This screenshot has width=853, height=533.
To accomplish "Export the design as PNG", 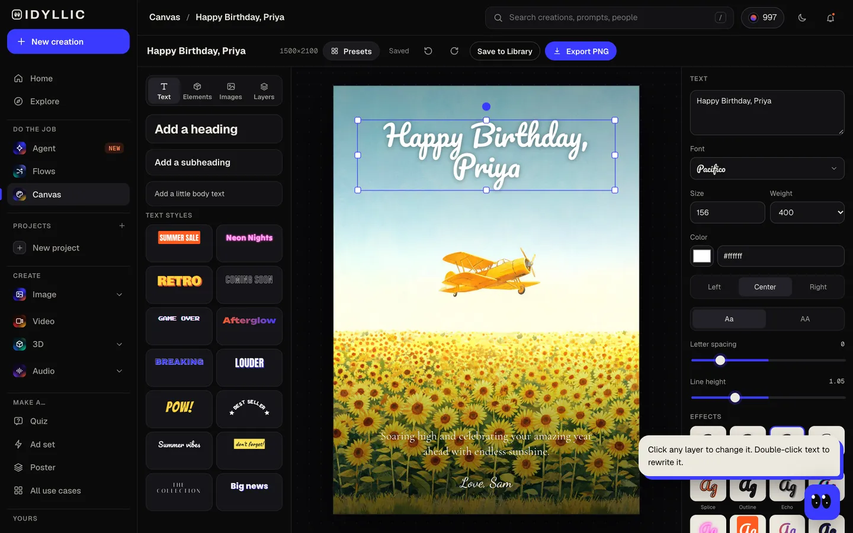I will 581,51.
